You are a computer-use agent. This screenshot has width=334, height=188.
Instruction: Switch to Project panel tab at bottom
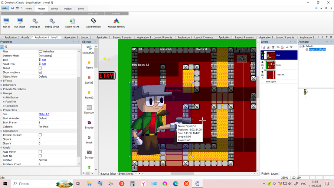[x=265, y=174]
